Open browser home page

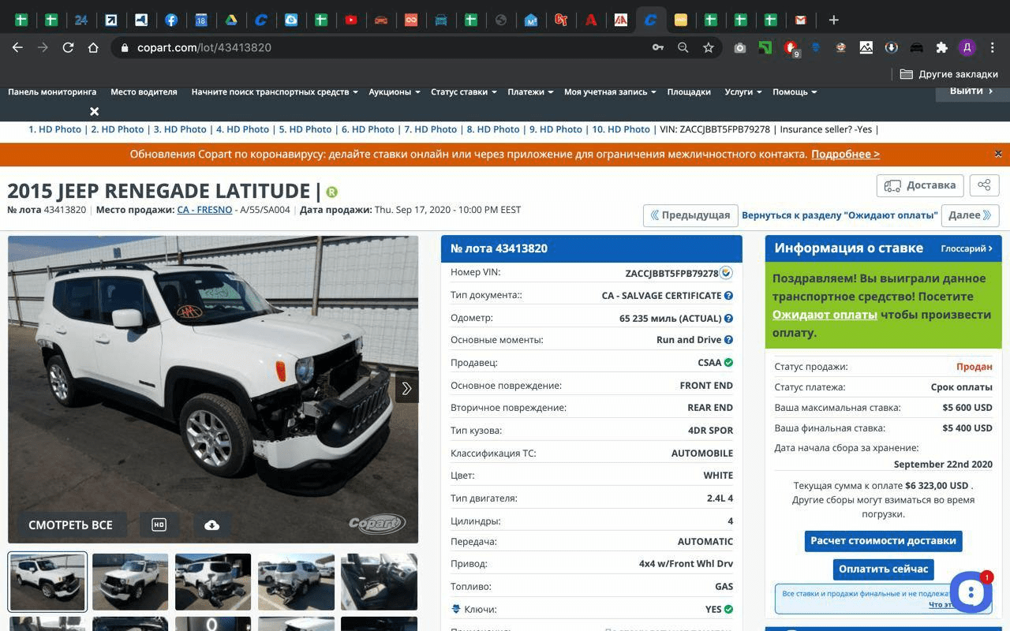coord(93,47)
